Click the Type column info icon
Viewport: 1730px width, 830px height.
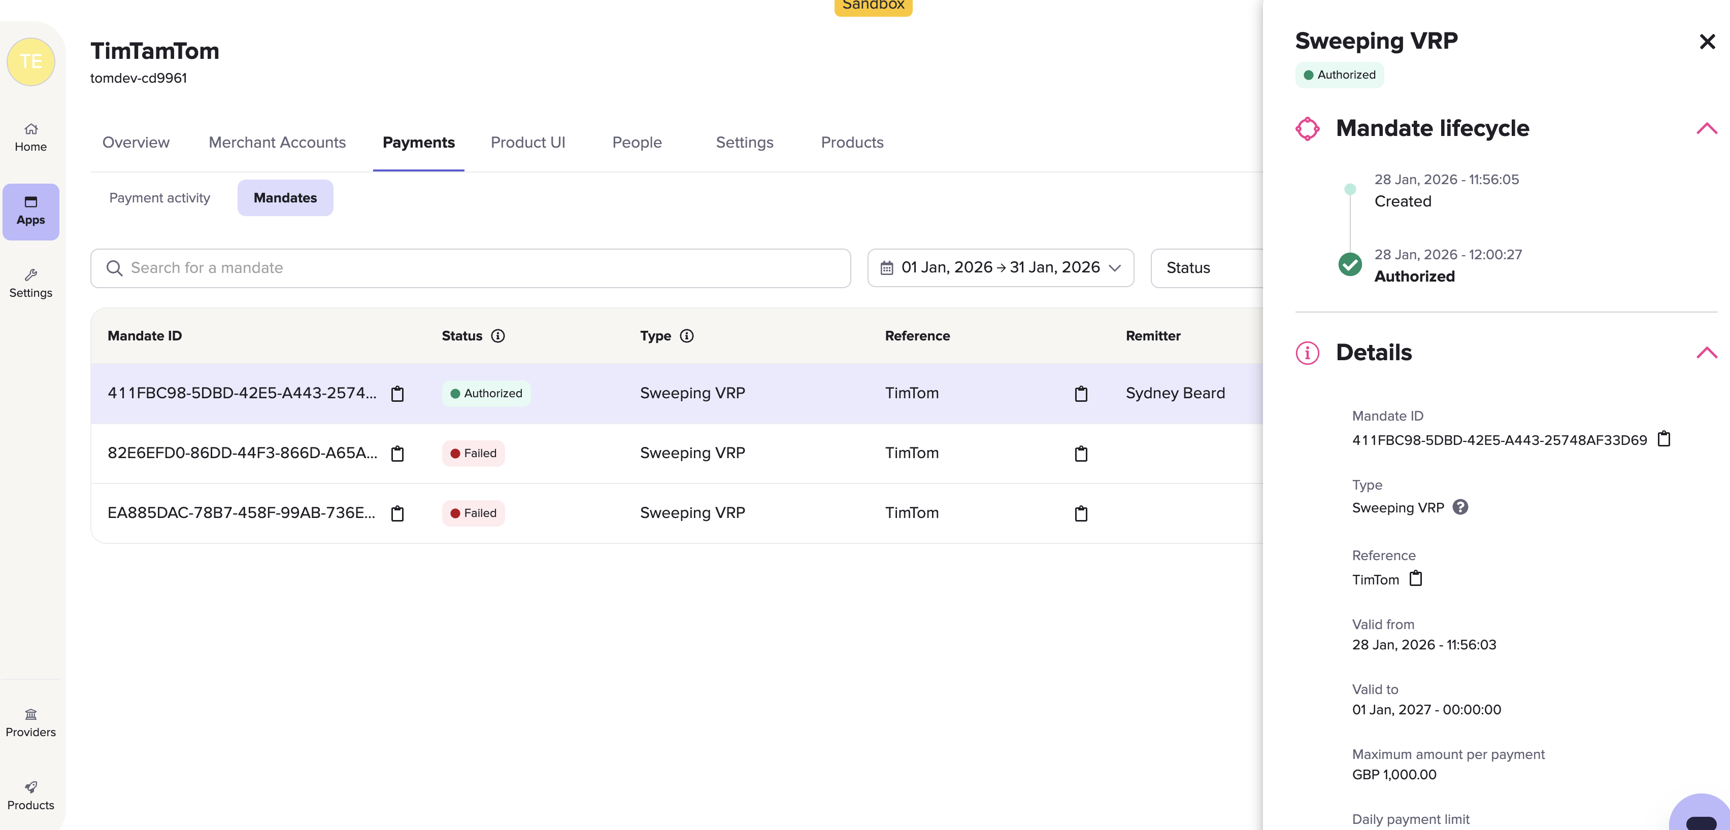coord(686,335)
